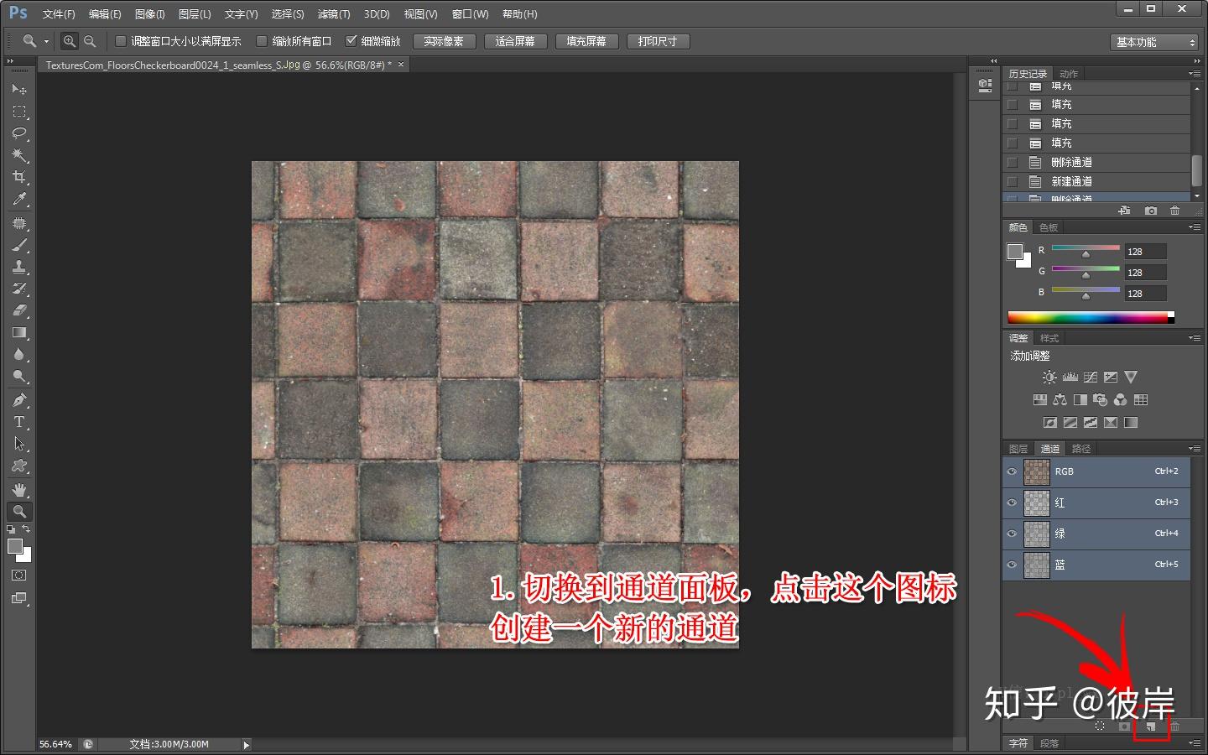Image resolution: width=1208 pixels, height=755 pixels.
Task: Open the History panel menu
Action: click(1195, 73)
